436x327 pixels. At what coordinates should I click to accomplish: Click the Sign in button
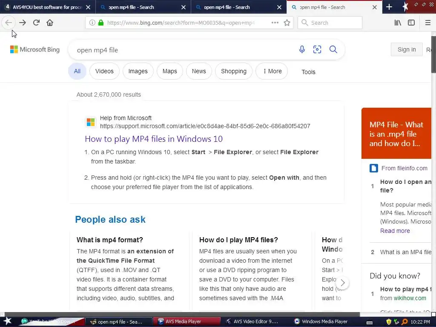pyautogui.click(x=407, y=49)
